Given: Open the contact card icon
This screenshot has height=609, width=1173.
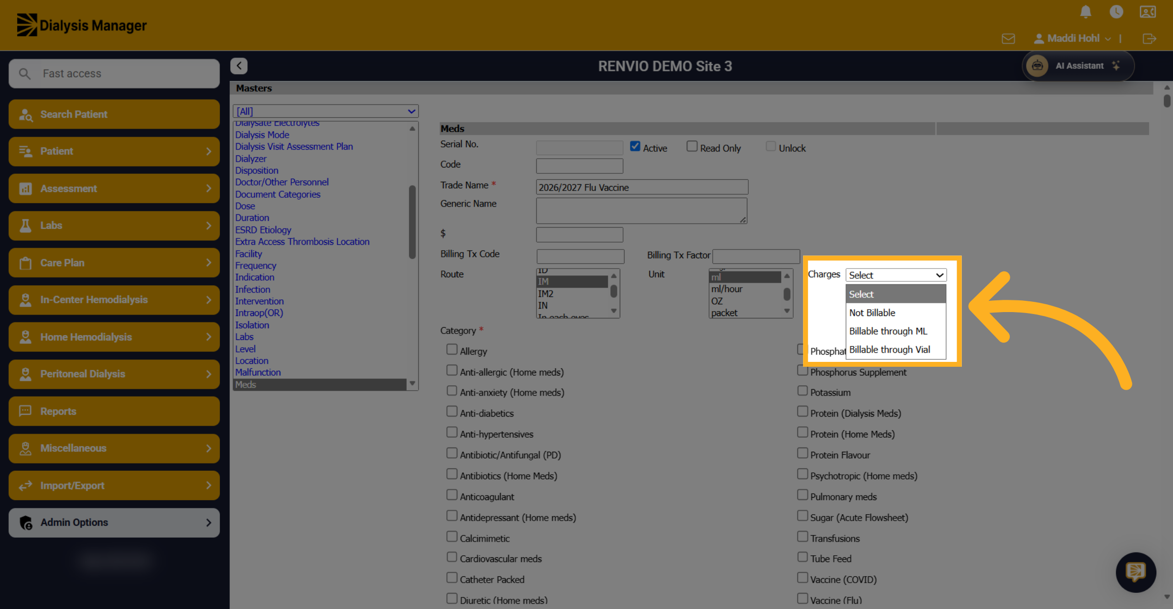Looking at the screenshot, I should (x=1148, y=12).
